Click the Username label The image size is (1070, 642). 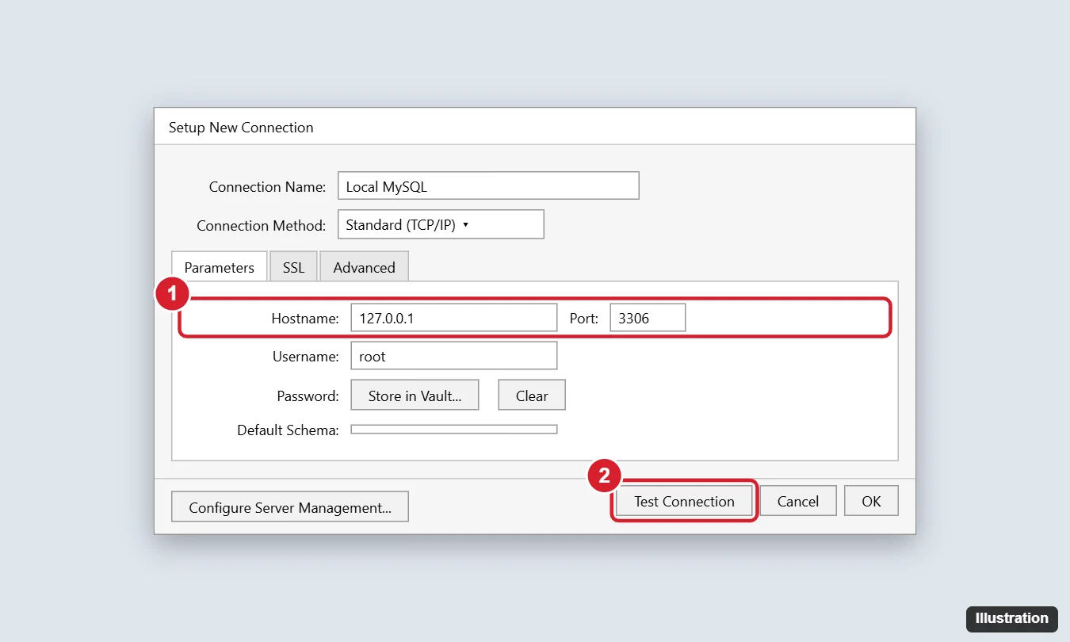click(x=306, y=357)
